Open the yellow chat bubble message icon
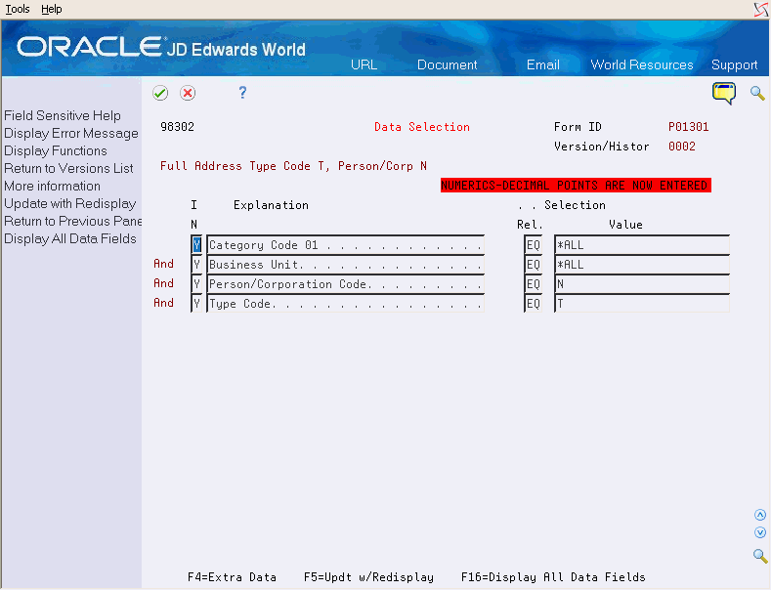Viewport: 771px width, 590px height. click(724, 94)
